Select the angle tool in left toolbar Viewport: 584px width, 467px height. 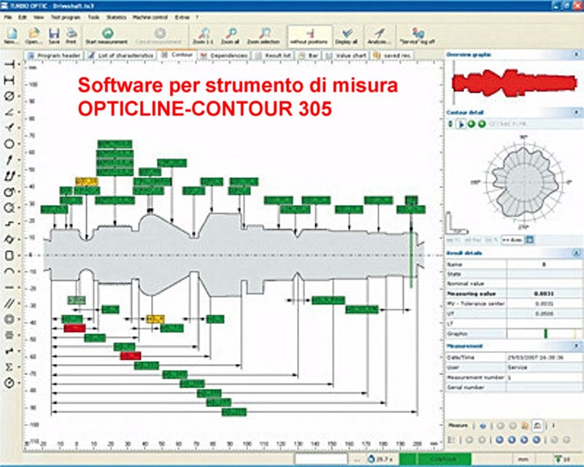(9, 112)
